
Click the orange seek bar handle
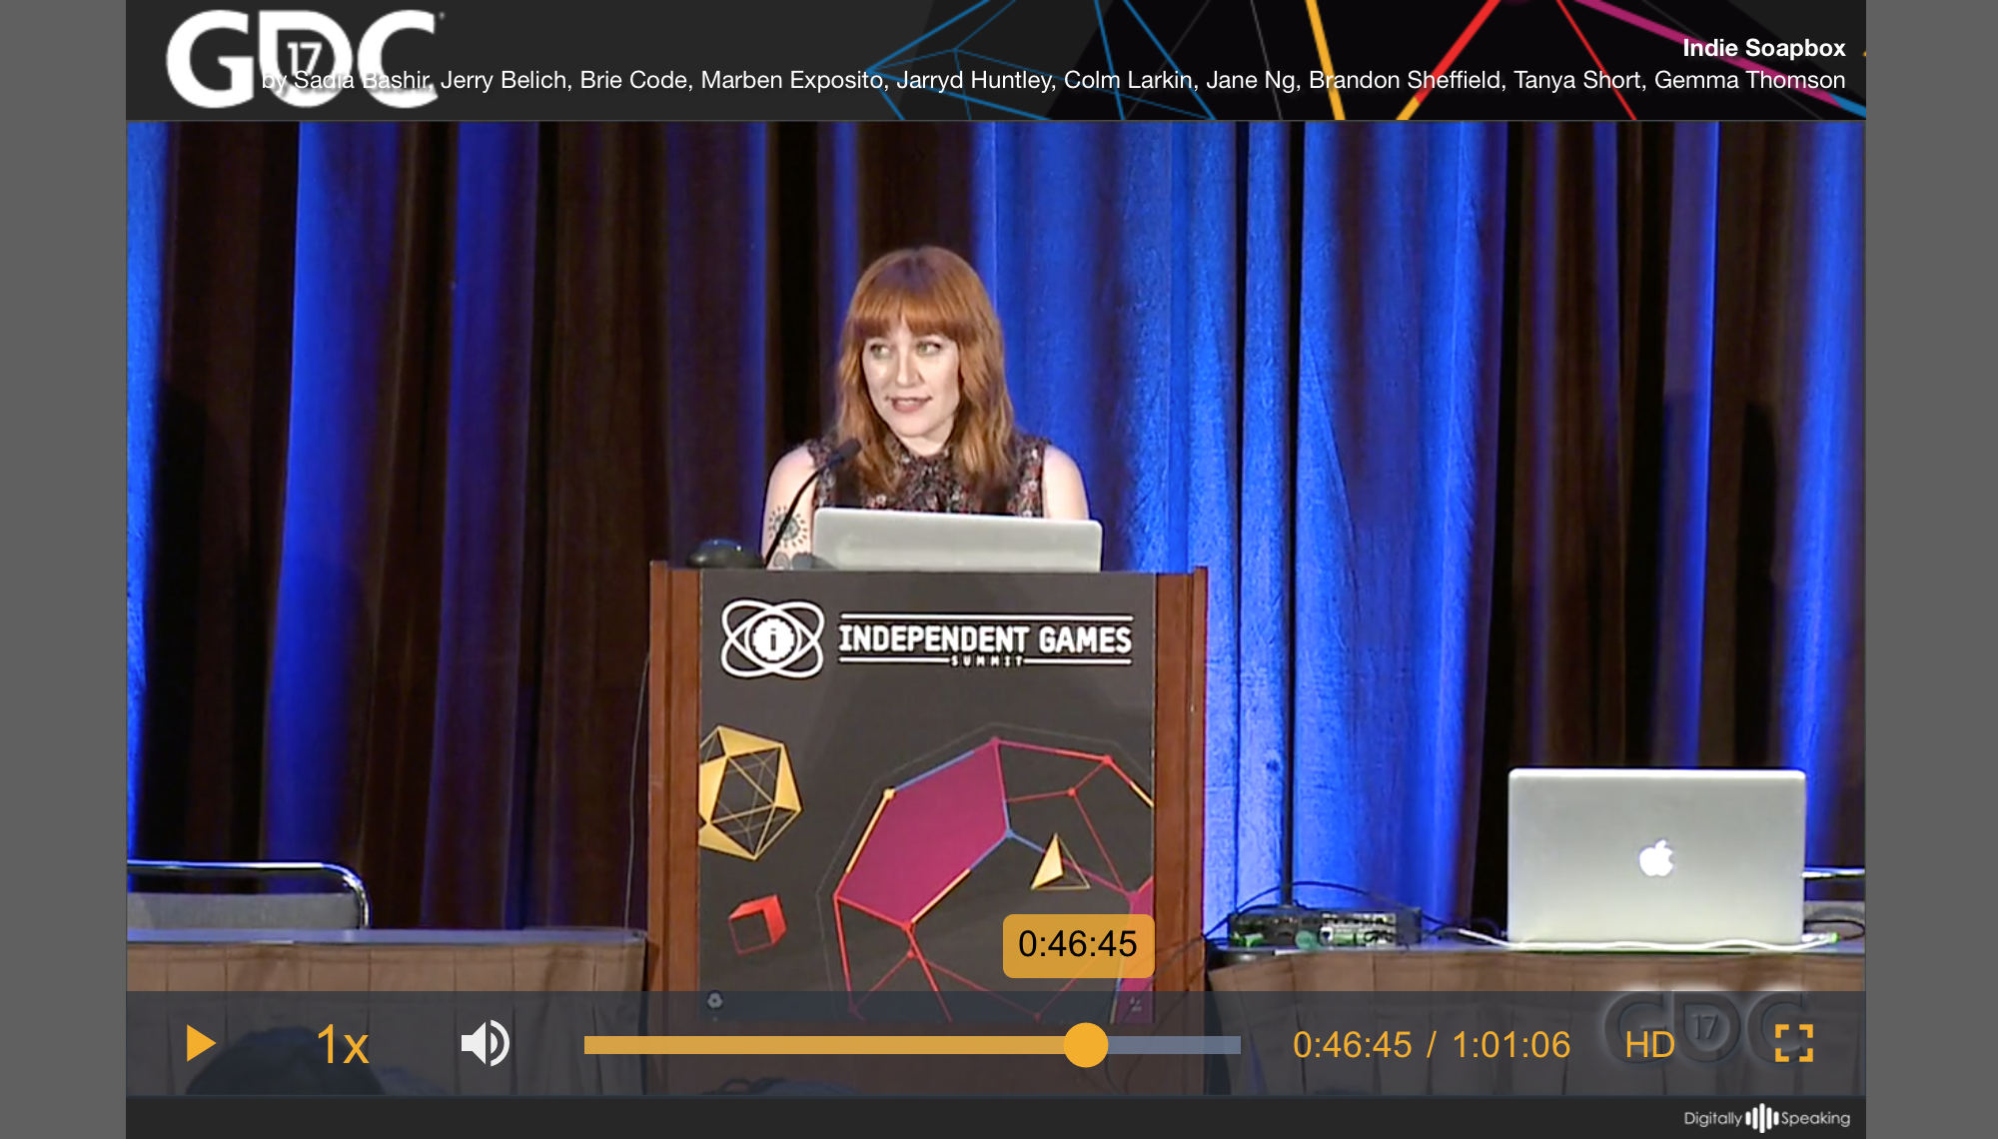pos(1085,1045)
